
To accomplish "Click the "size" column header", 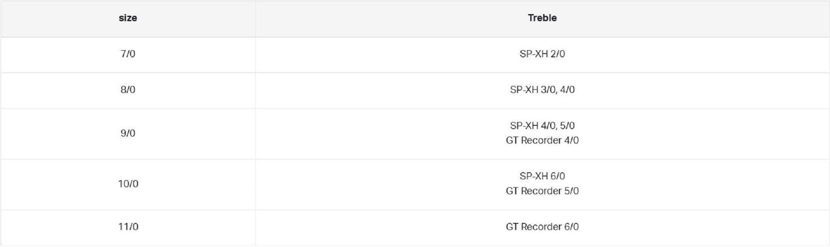I will coord(128,18).
